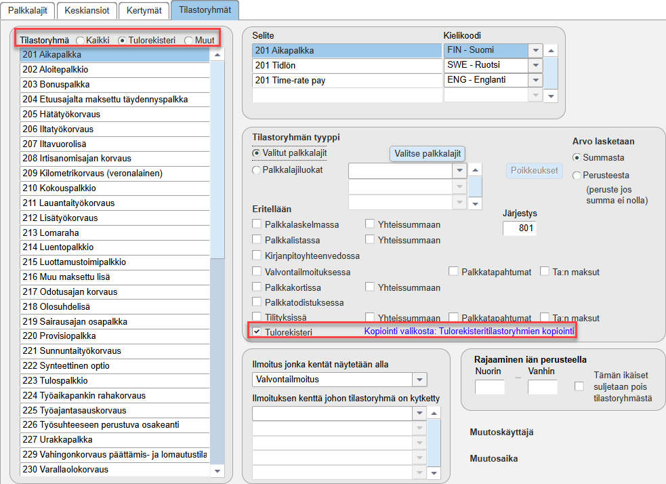Select 207 Iltavuorolisä in the list
The image size is (666, 484).
[x=115, y=144]
